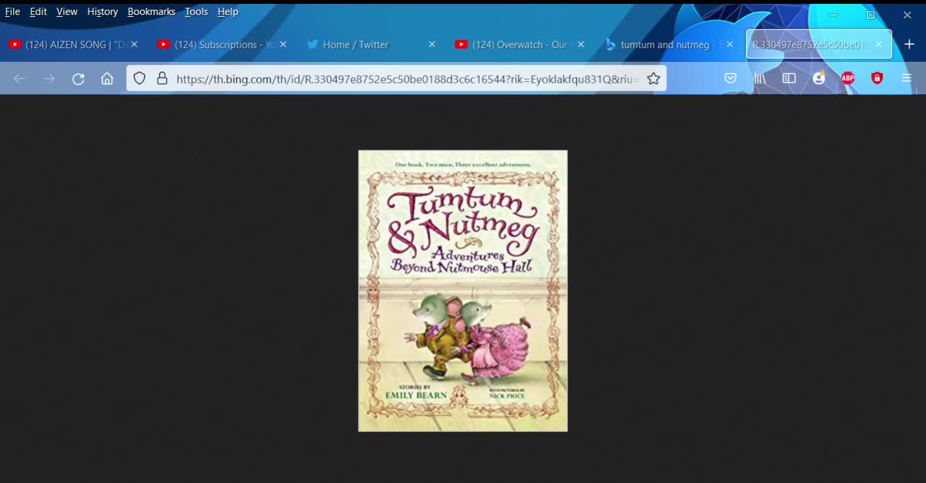Open the Library toolbar icon
The width and height of the screenshot is (926, 483).
click(760, 78)
